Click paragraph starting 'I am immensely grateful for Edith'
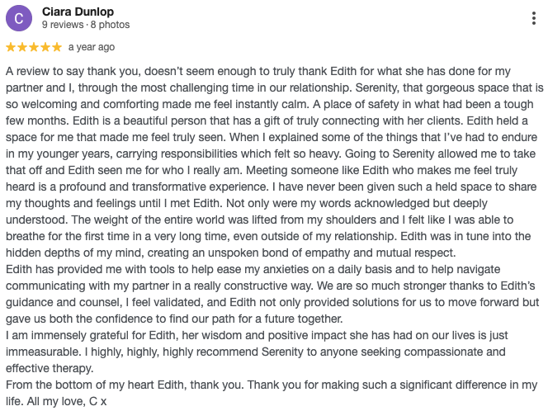 click(x=99, y=336)
